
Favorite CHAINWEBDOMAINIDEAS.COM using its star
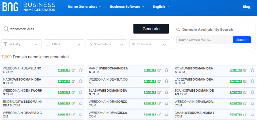pos(252,115)
